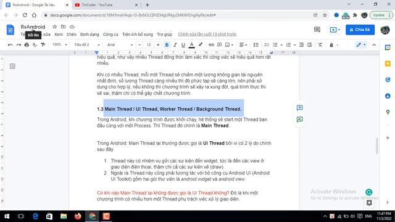Insert a checklist

(267, 45)
